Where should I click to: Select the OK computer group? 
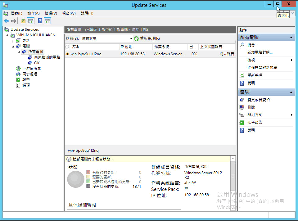pyautogui.click(x=37, y=63)
